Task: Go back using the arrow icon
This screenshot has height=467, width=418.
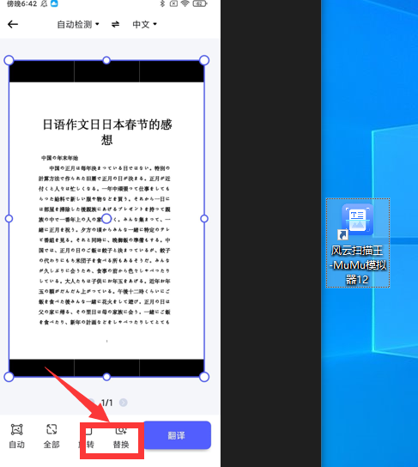Action: pyautogui.click(x=13, y=24)
